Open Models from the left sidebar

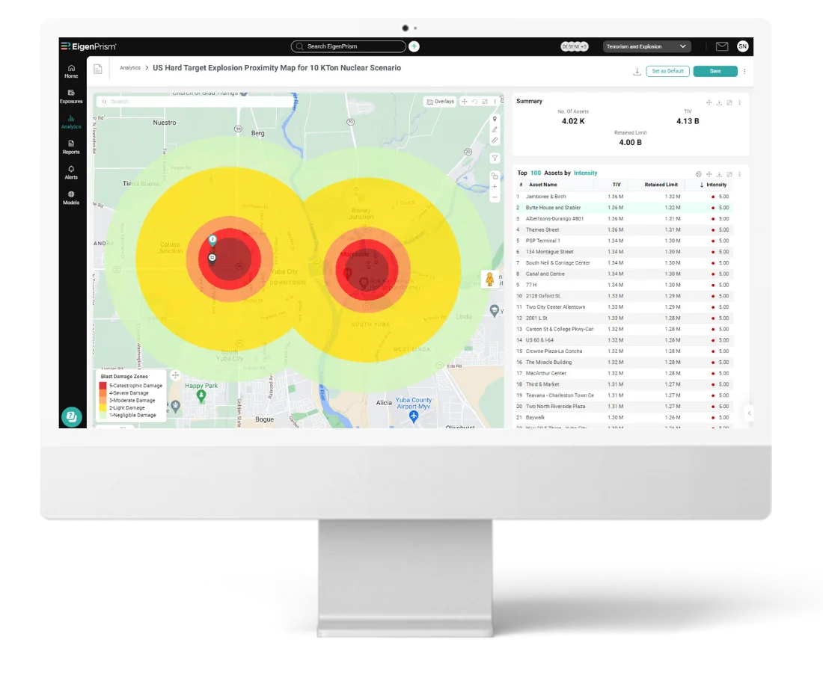point(71,198)
